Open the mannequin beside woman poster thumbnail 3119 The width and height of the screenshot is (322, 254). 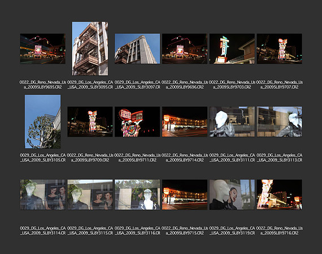[232, 195]
